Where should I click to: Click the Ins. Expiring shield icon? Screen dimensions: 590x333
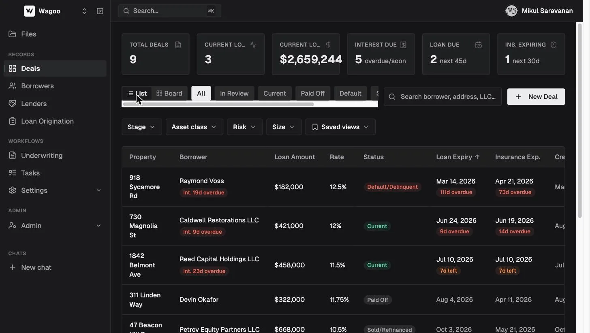(554, 45)
